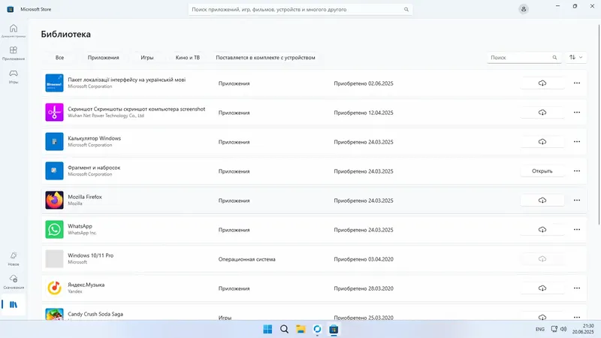Viewport: 601px width, 338px height.
Task: Download Candy Crush Soda Saga via cloud icon
Action: pos(542,317)
